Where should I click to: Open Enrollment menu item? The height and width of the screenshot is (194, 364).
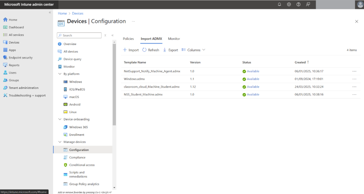[76, 135]
